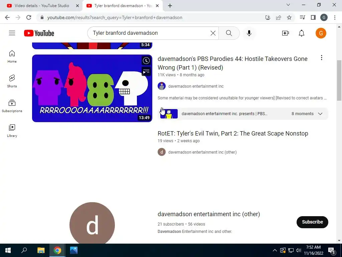The height and width of the screenshot is (257, 342).
Task: View site info via the padlock icon
Action: pos(42,17)
